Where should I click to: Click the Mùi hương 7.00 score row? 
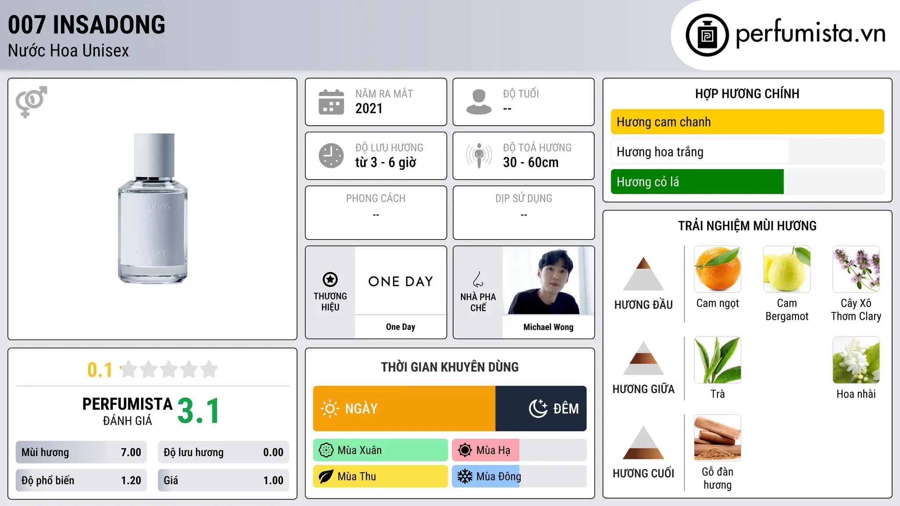pyautogui.click(x=81, y=452)
